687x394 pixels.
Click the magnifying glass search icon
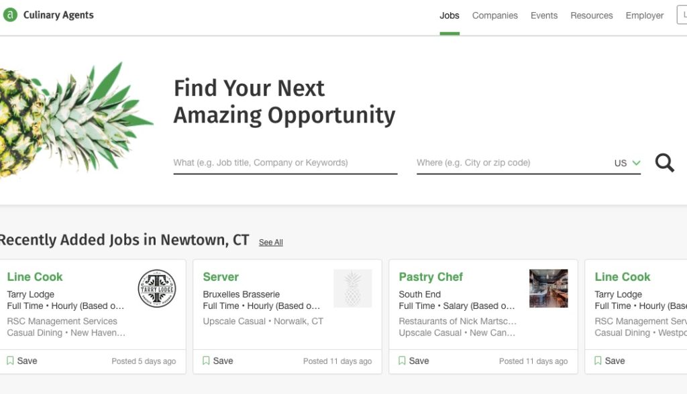664,163
